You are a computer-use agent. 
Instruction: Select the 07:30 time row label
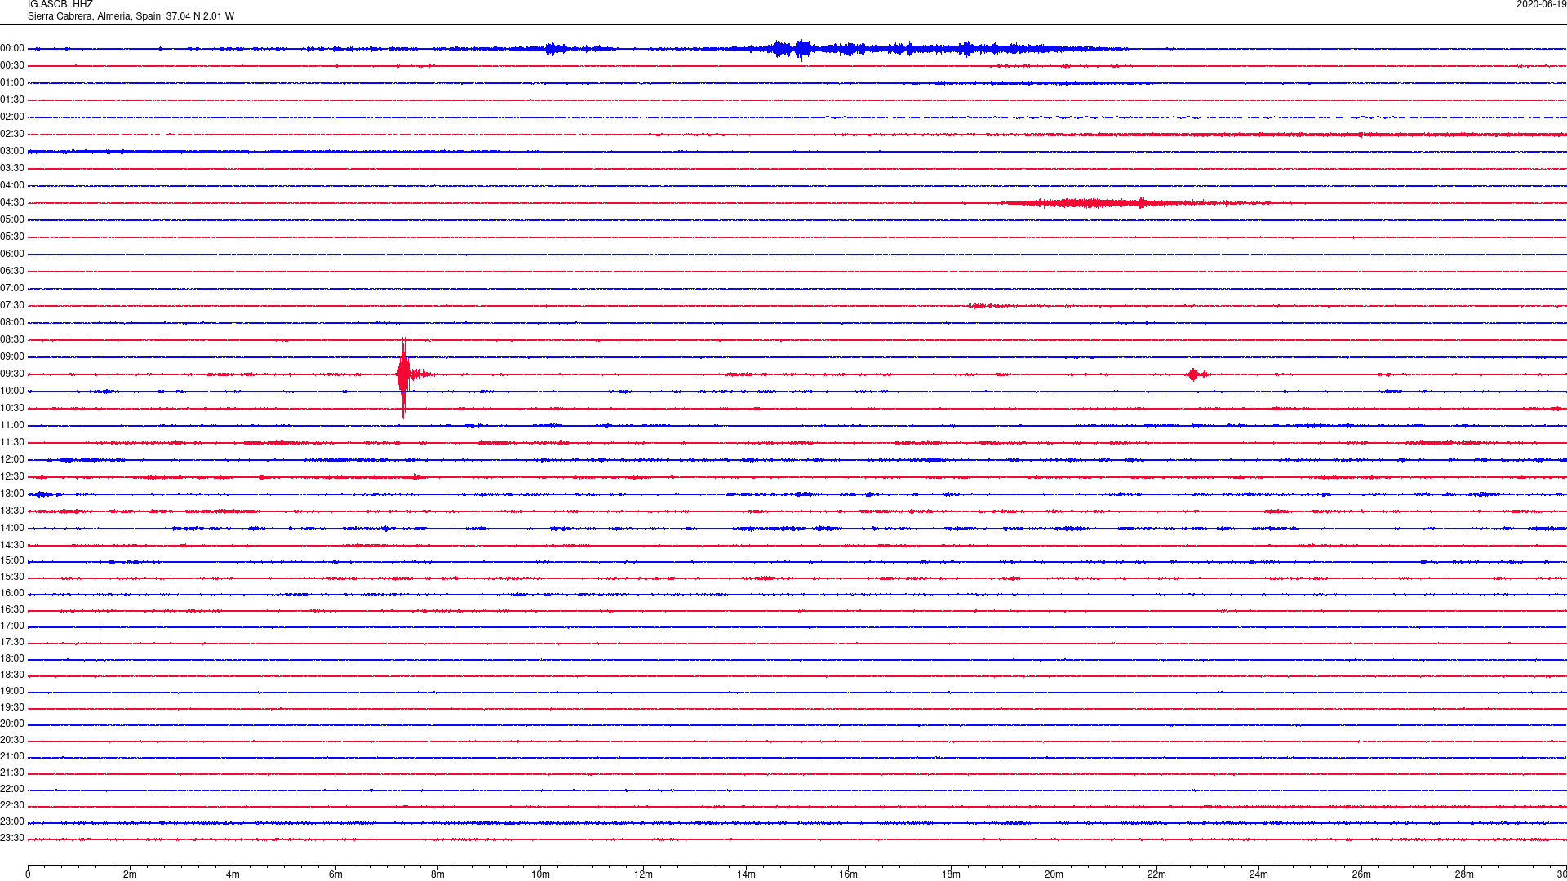pos(12,305)
